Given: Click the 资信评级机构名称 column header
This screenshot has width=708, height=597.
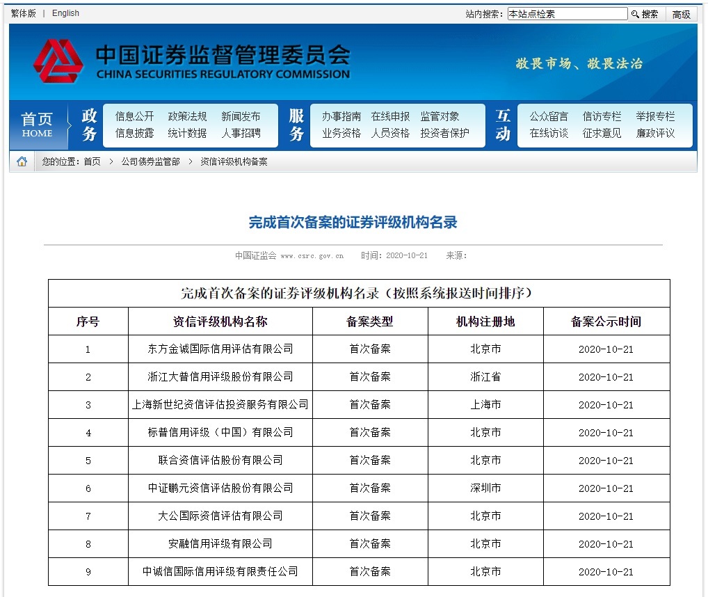Looking at the screenshot, I should [x=220, y=321].
